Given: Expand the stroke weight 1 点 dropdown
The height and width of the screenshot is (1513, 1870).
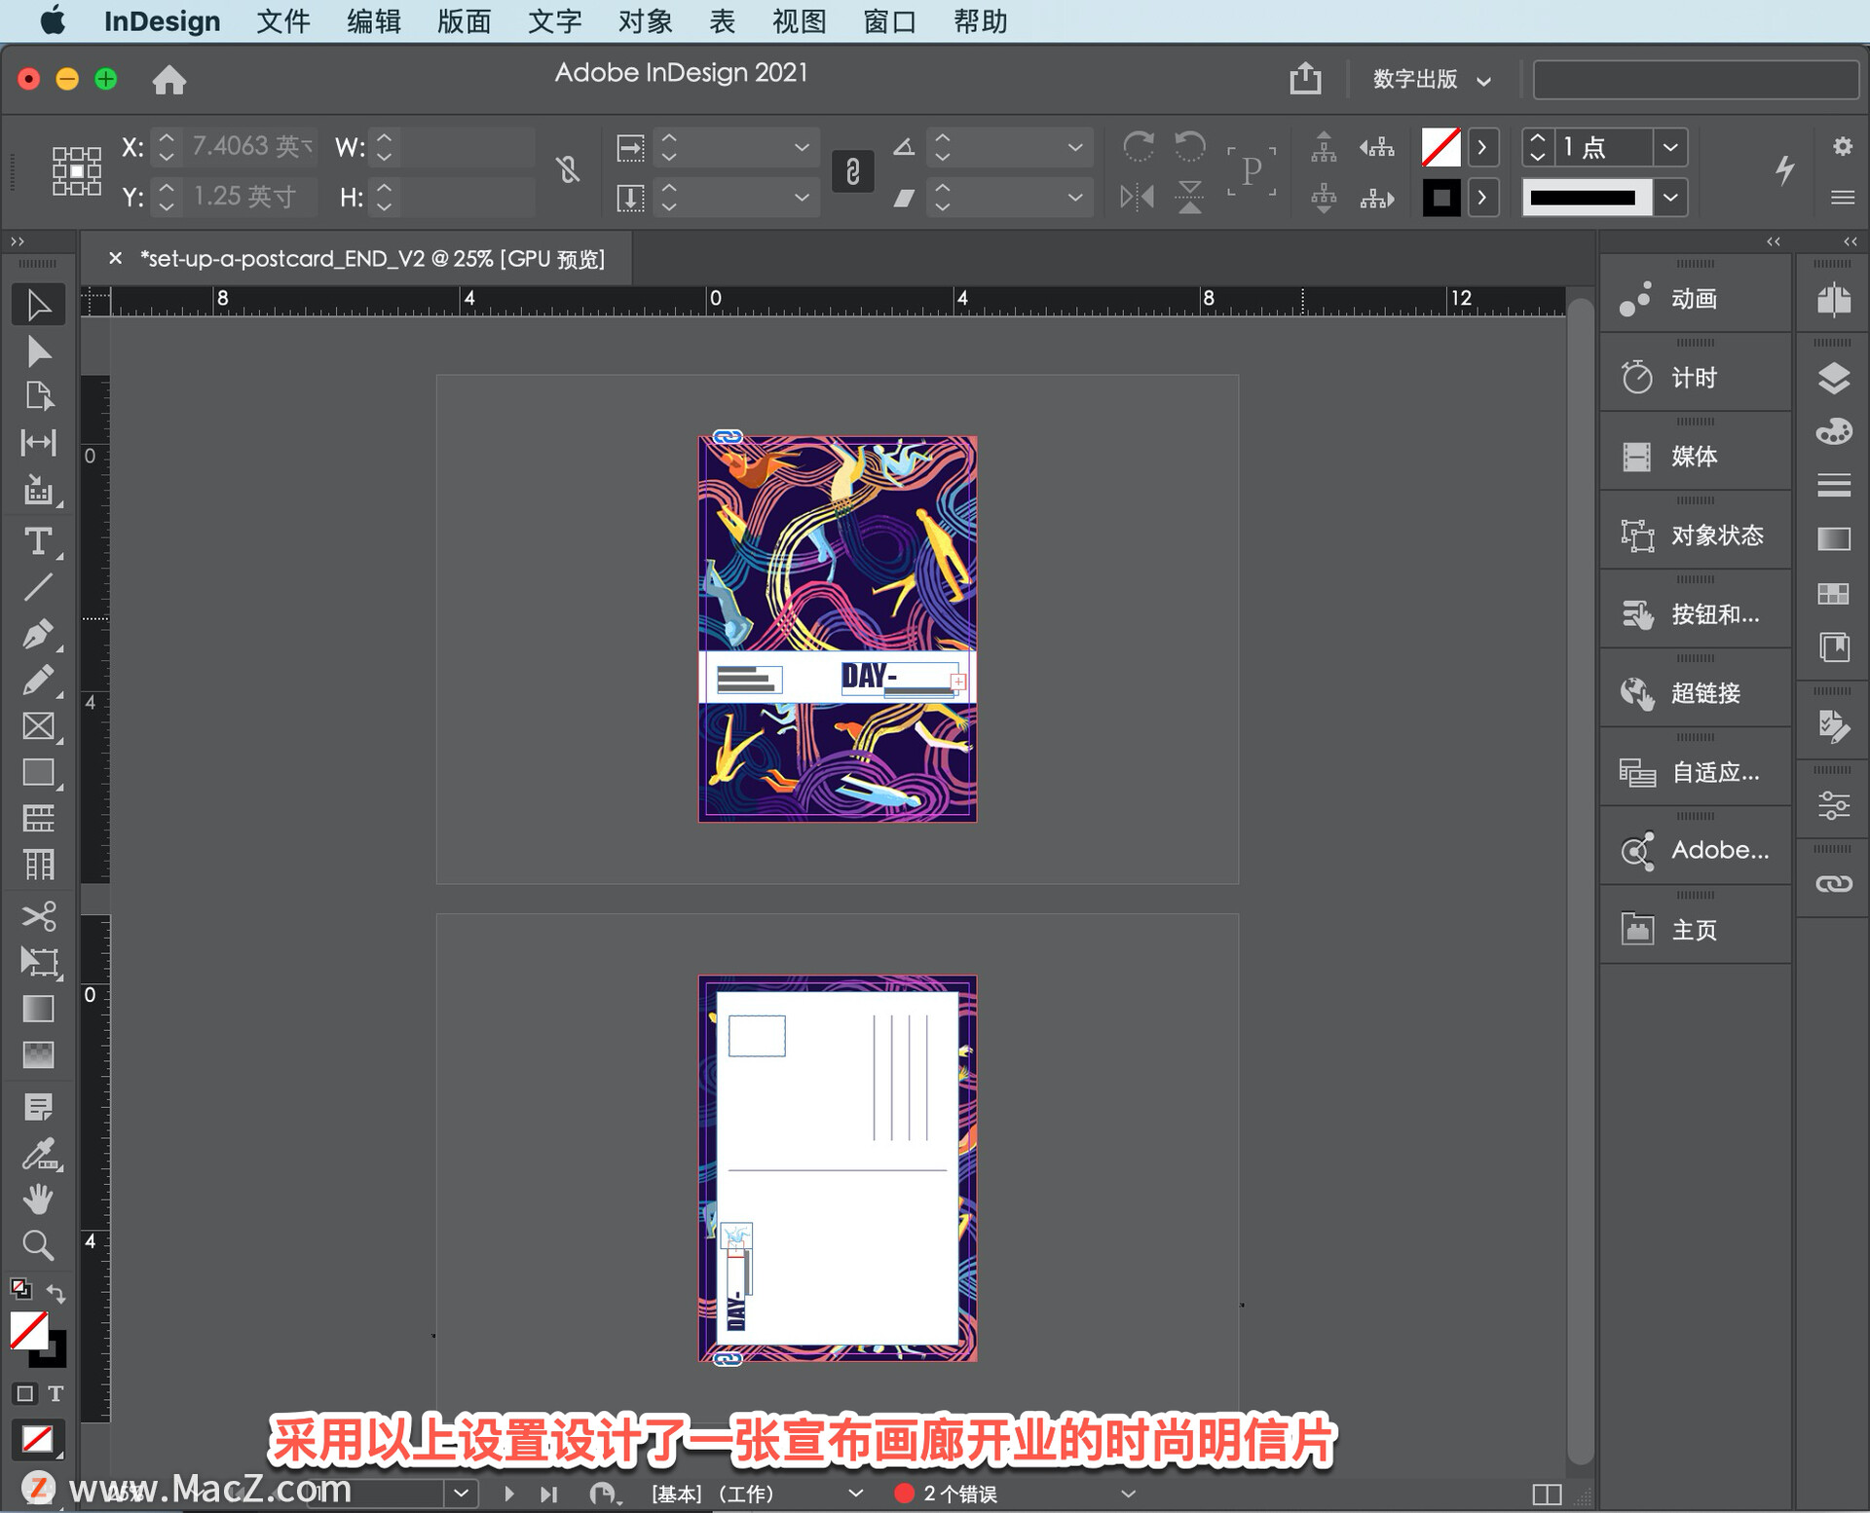Looking at the screenshot, I should 1670,147.
